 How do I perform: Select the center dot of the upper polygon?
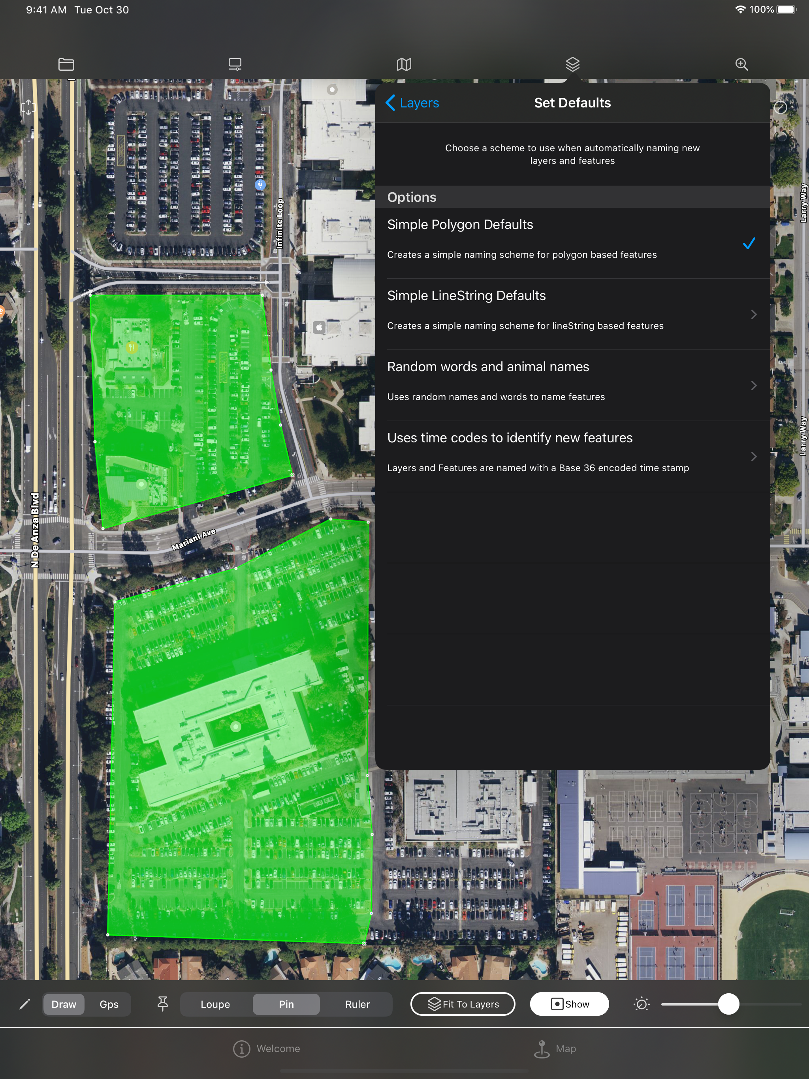141,484
